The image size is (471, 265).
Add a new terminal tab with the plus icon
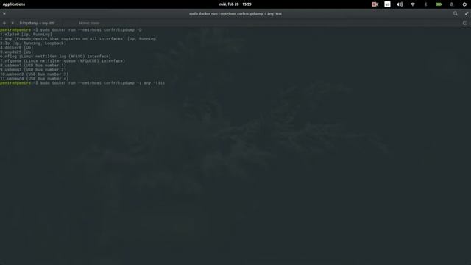pos(4,23)
